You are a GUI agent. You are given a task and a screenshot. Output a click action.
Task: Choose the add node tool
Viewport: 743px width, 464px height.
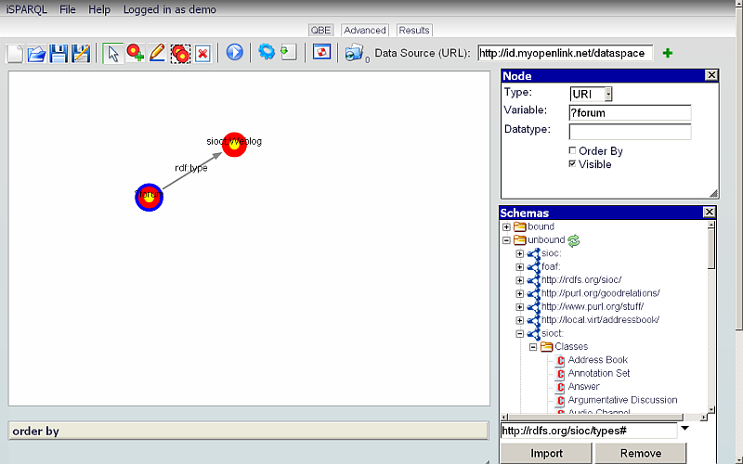(135, 53)
